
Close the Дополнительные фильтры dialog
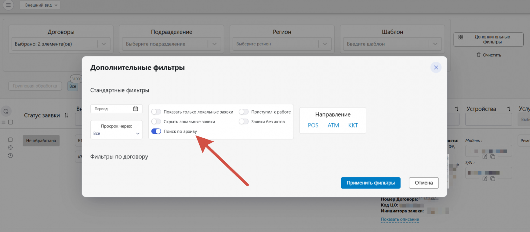coord(436,67)
